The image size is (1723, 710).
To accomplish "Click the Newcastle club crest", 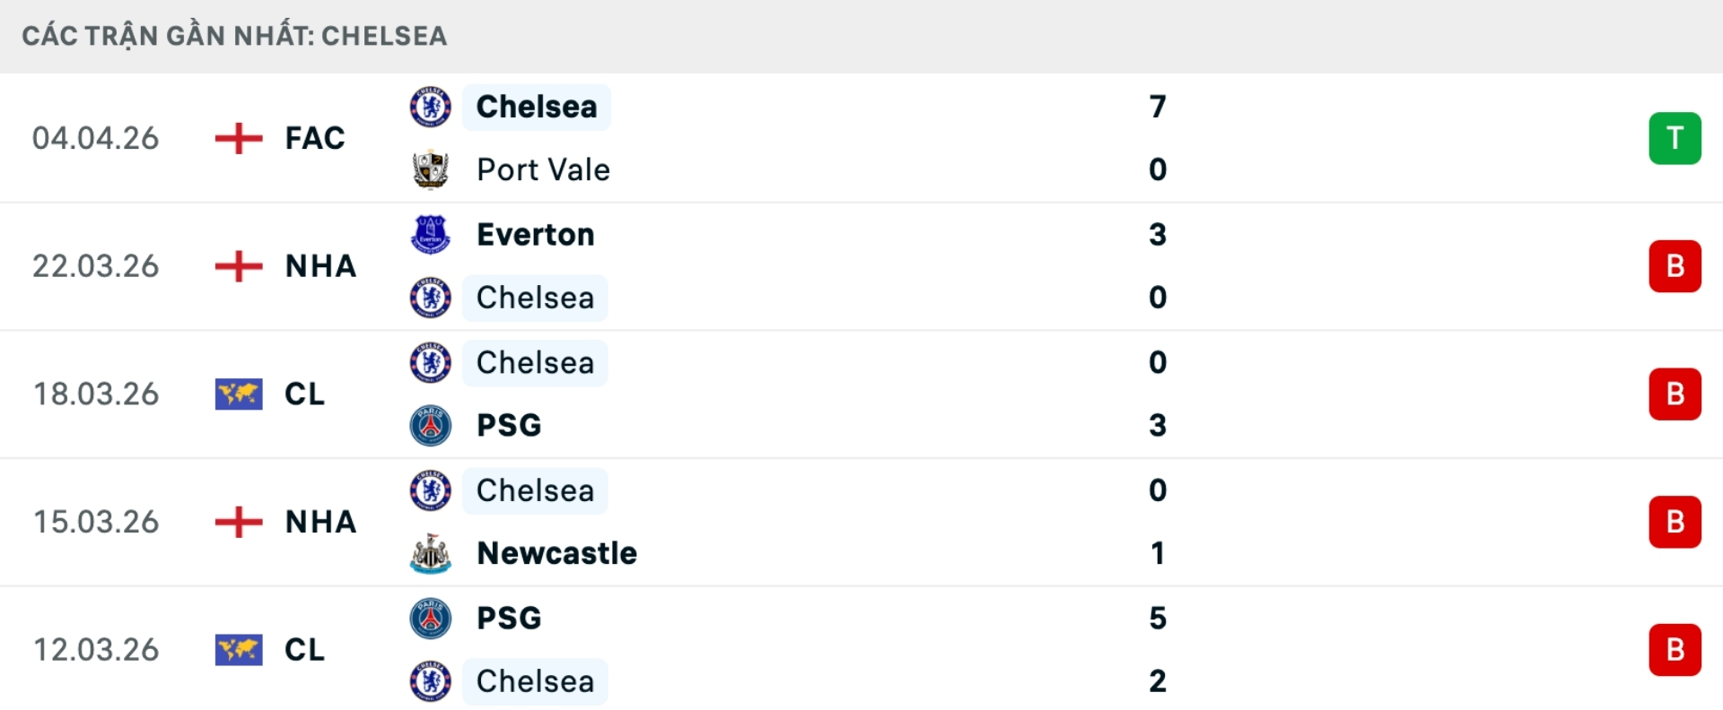I will [x=431, y=553].
